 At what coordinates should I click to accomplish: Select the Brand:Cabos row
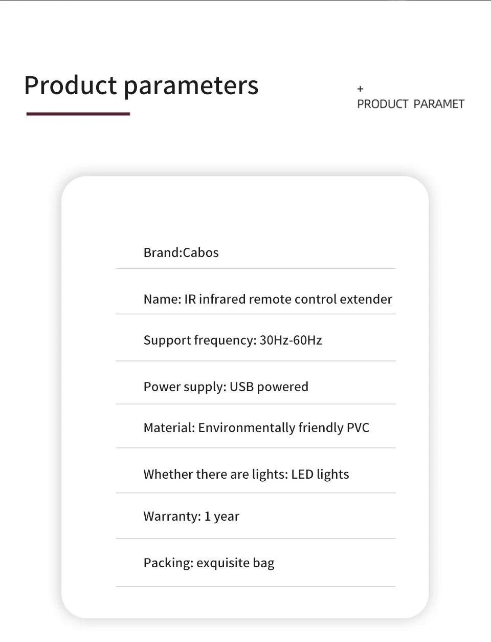coord(256,252)
